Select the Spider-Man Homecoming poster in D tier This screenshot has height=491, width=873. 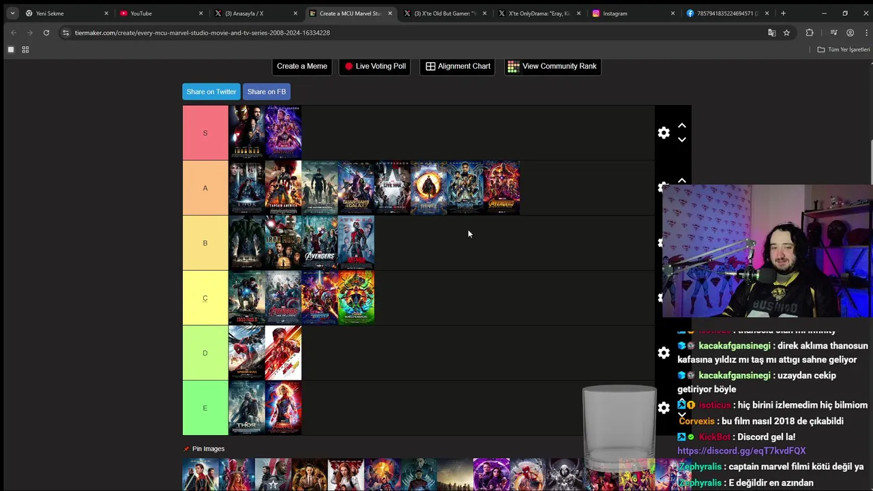point(247,353)
